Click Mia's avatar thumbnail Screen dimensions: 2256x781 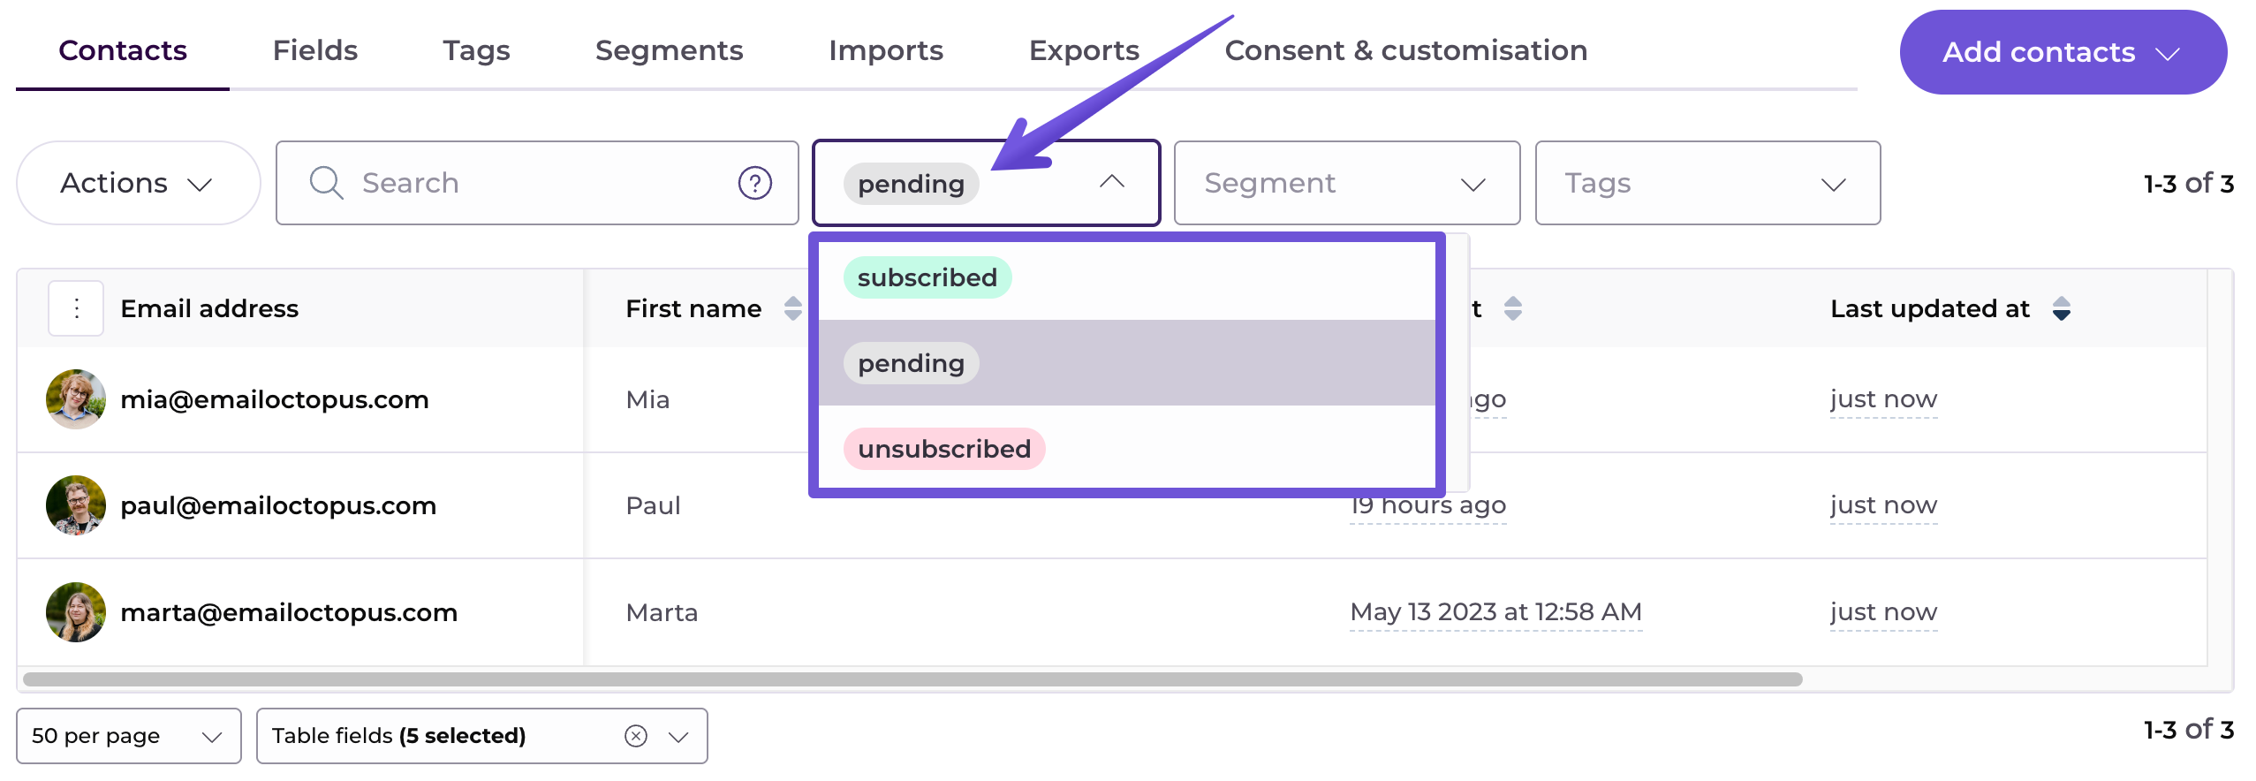tap(76, 399)
